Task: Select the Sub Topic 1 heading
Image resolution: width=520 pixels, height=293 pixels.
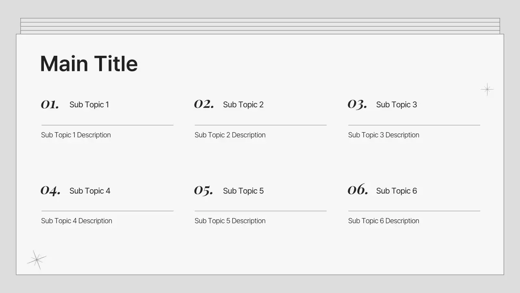Action: tap(89, 105)
